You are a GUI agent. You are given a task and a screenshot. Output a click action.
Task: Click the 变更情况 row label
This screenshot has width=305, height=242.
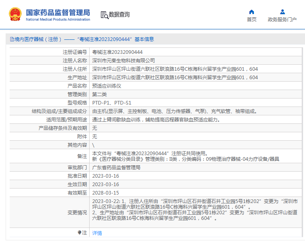click(77, 213)
